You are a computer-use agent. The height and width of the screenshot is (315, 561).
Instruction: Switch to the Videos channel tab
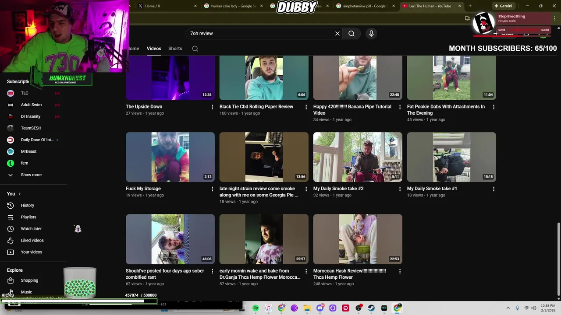tap(154, 49)
